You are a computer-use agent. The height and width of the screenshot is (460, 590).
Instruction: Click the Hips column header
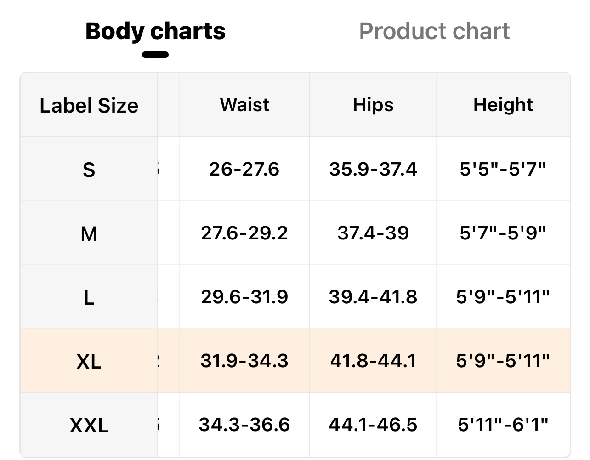tap(373, 105)
